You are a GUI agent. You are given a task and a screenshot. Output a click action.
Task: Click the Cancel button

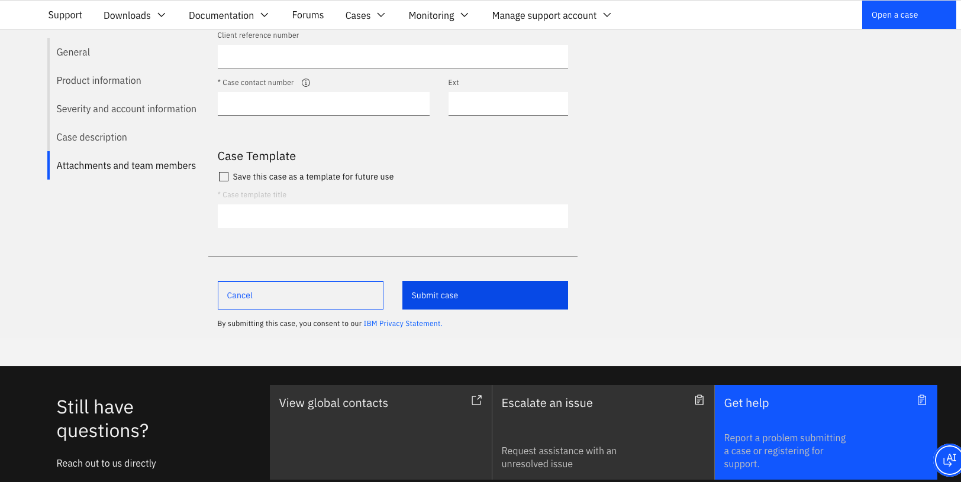301,295
